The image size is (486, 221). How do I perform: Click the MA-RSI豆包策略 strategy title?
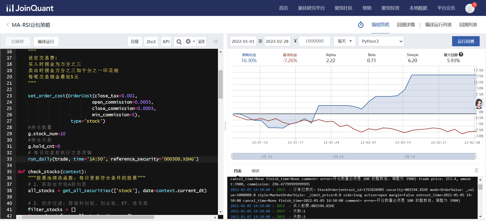pyautogui.click(x=31, y=25)
